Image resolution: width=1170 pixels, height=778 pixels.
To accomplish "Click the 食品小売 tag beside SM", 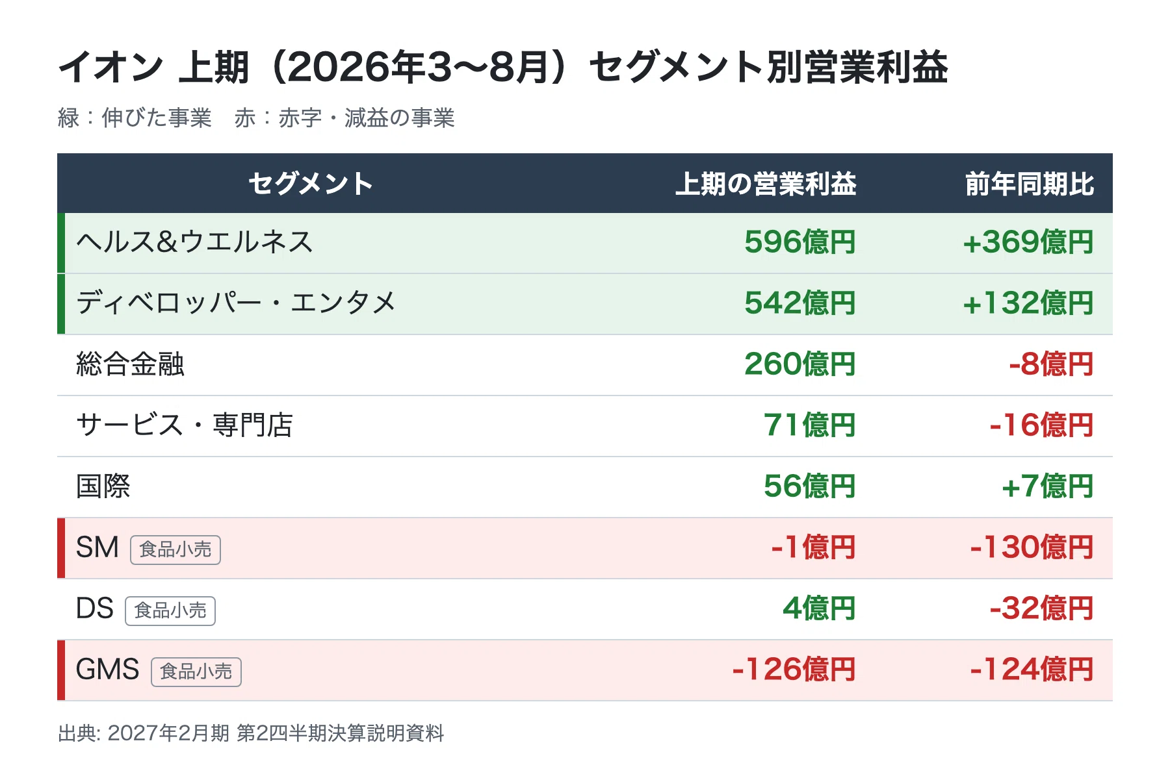I will point(175,550).
